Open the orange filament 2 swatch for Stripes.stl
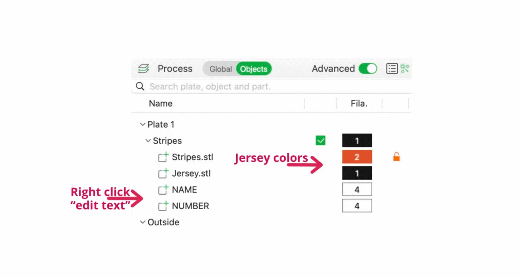The width and height of the screenshot is (520, 277). coord(357,157)
